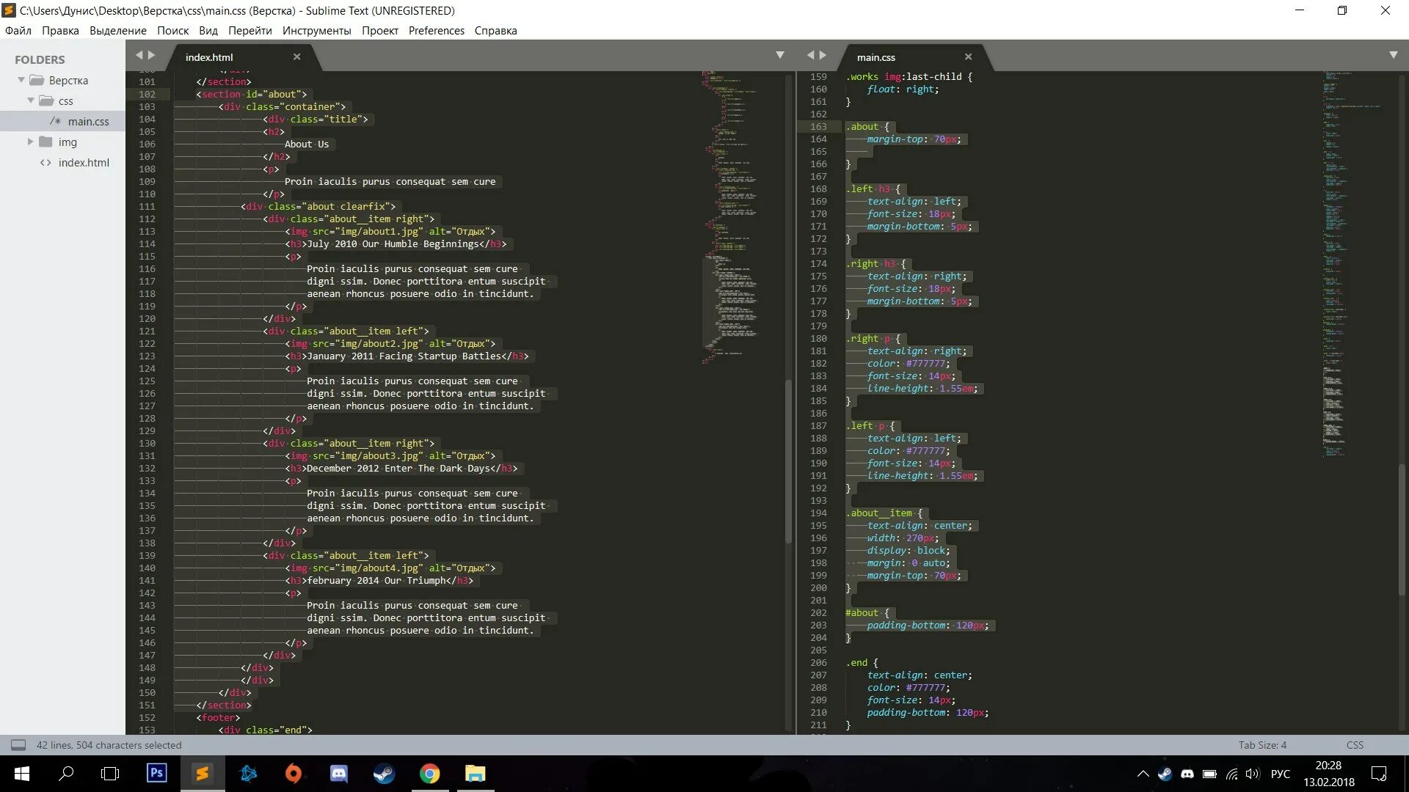
Task: Toggle the side panel switcher in status bar
Action: tap(18, 745)
